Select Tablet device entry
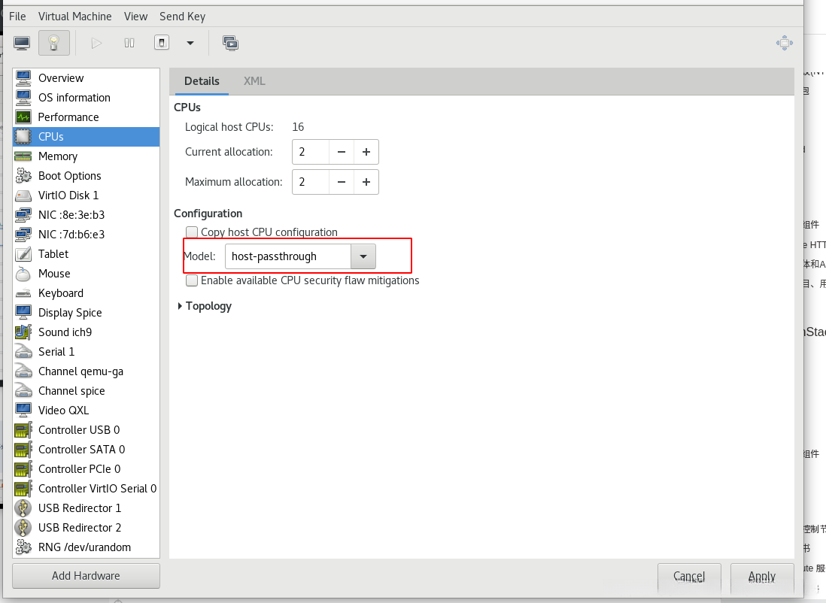The height and width of the screenshot is (603, 826). (x=86, y=254)
